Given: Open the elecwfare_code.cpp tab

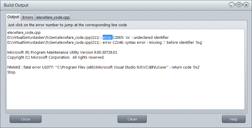Looking at the screenshot, I should coord(53,17).
